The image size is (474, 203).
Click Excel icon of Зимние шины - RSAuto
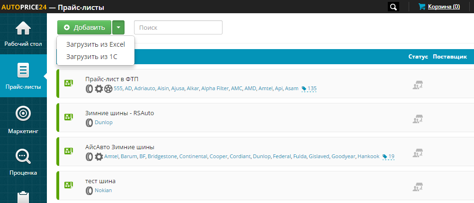tap(69, 117)
